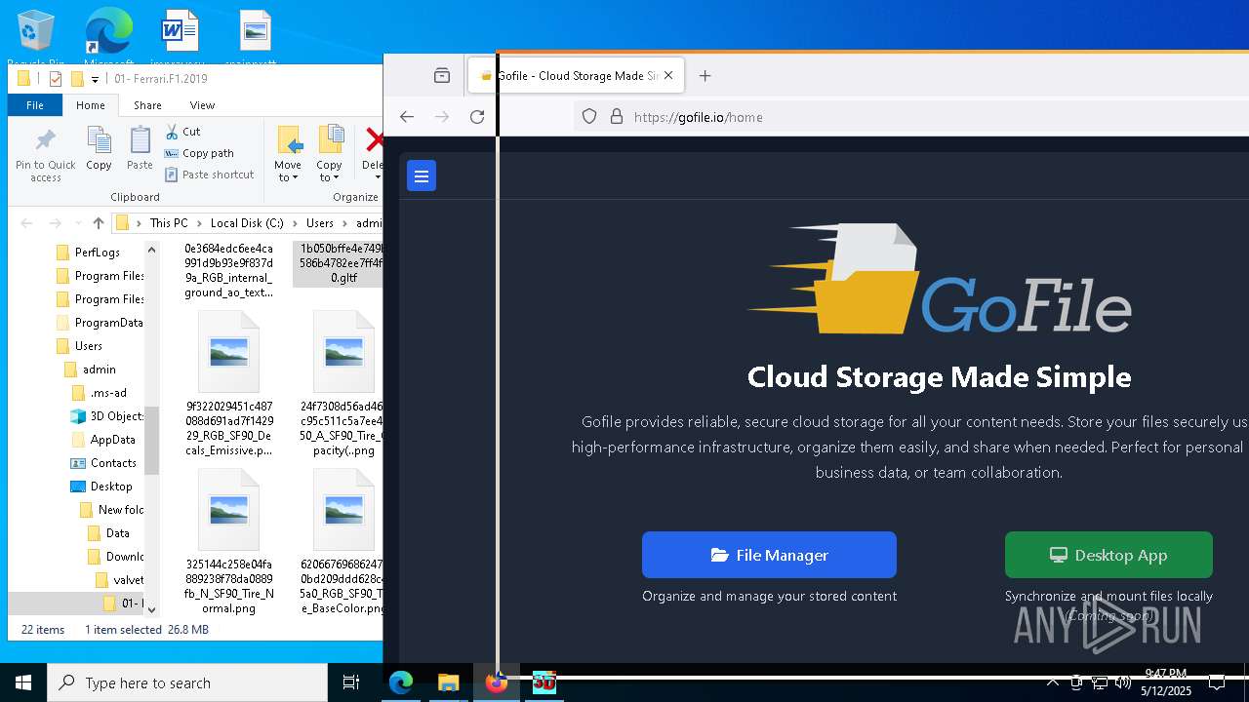Open the Recent locations dropdown in Explorer
The width and height of the screenshot is (1249, 702).
click(x=77, y=223)
